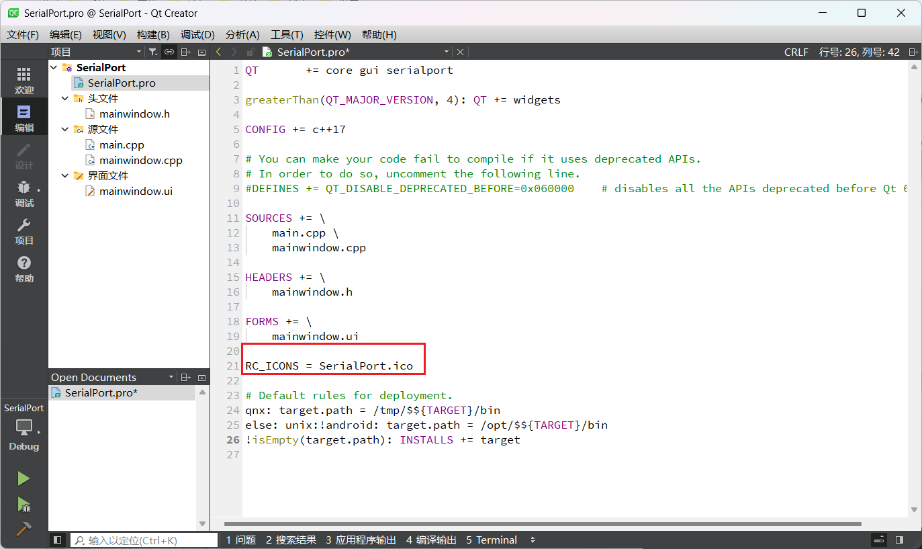Close the SerialPort.pro* document with X

click(x=460, y=52)
